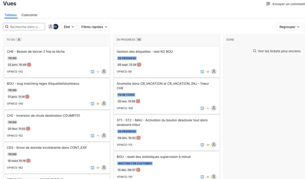Open ticket CES - Envoi de donnée incohérente
Screen dimensions: 305x179
47,148
